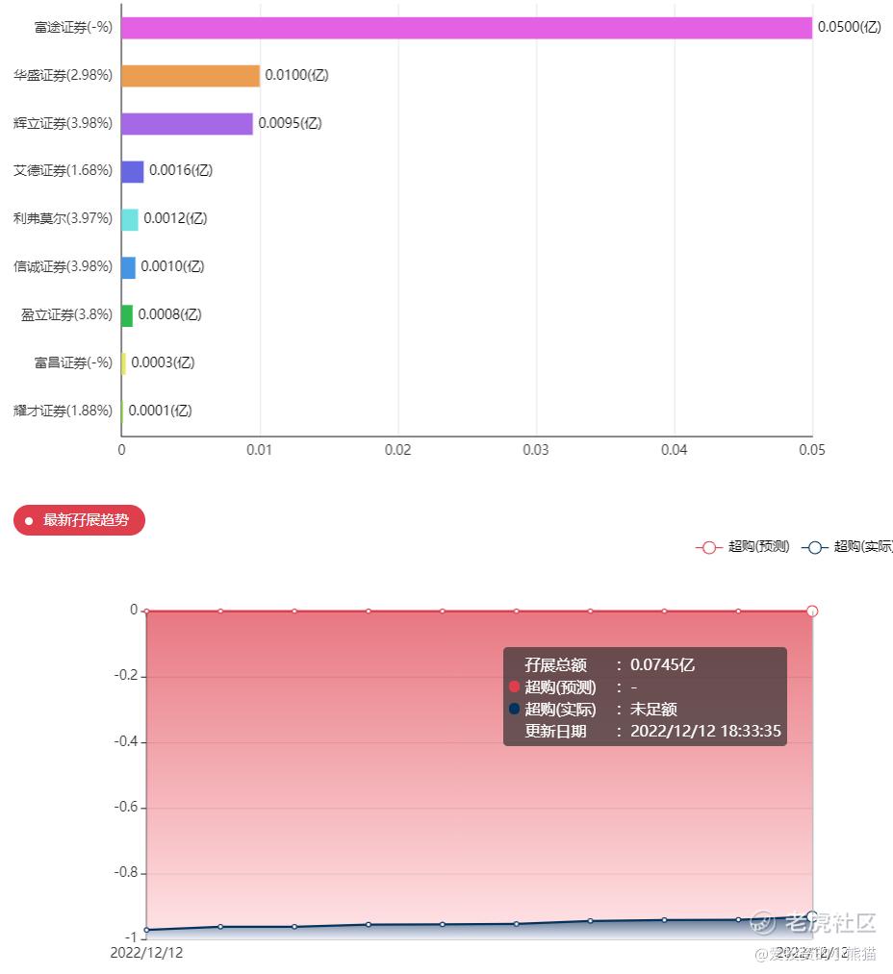Click the last blue data point on 超购(实际) line
893x974 pixels.
[x=812, y=915]
